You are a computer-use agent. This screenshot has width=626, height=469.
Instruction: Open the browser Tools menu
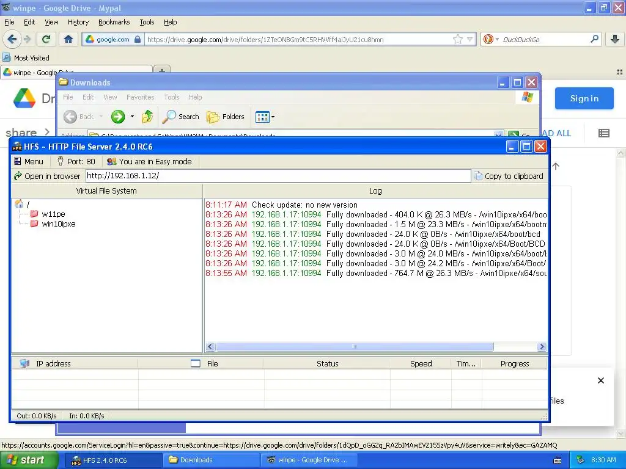(x=147, y=22)
